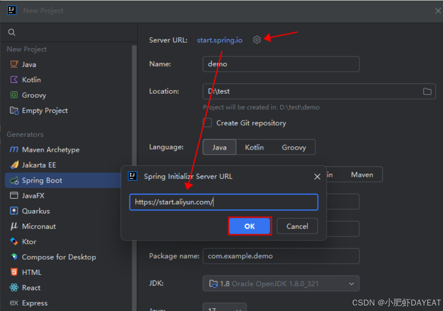Screen dimensions: 443x311
Task: Click the Kotlin icon in New Project list
Action: (x=14, y=80)
